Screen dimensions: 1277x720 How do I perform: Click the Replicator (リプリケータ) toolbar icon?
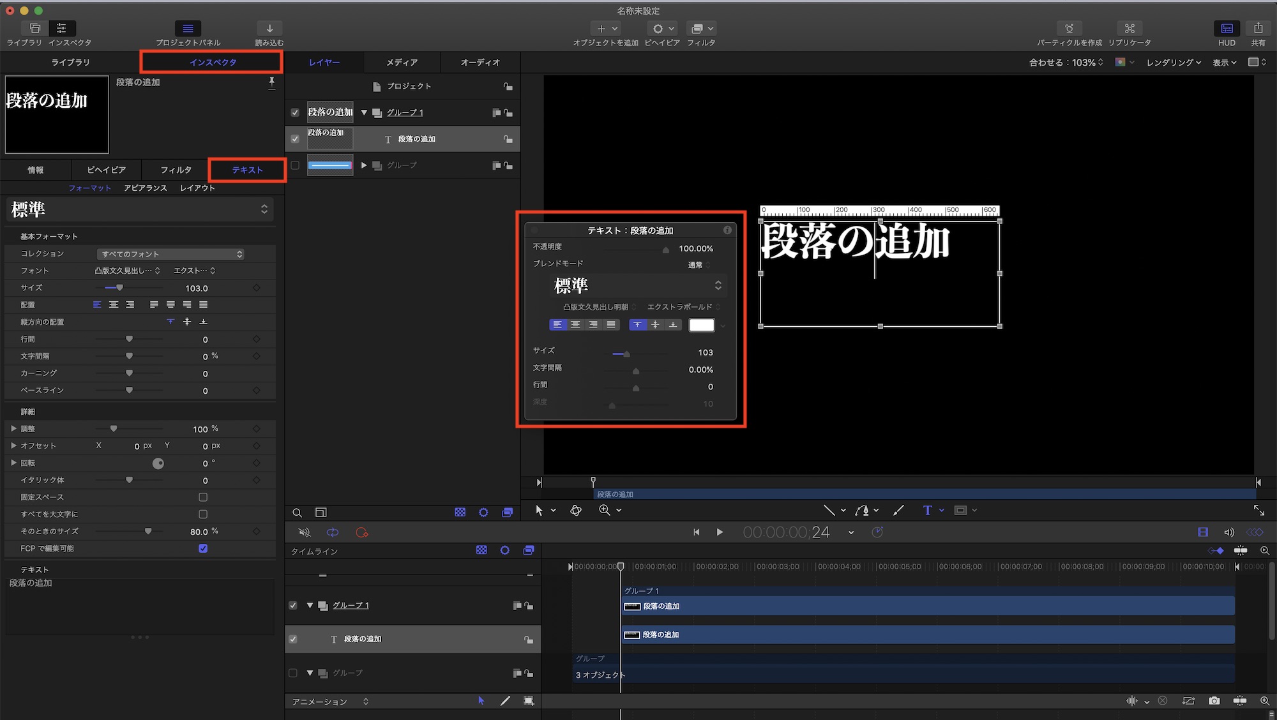(1130, 29)
